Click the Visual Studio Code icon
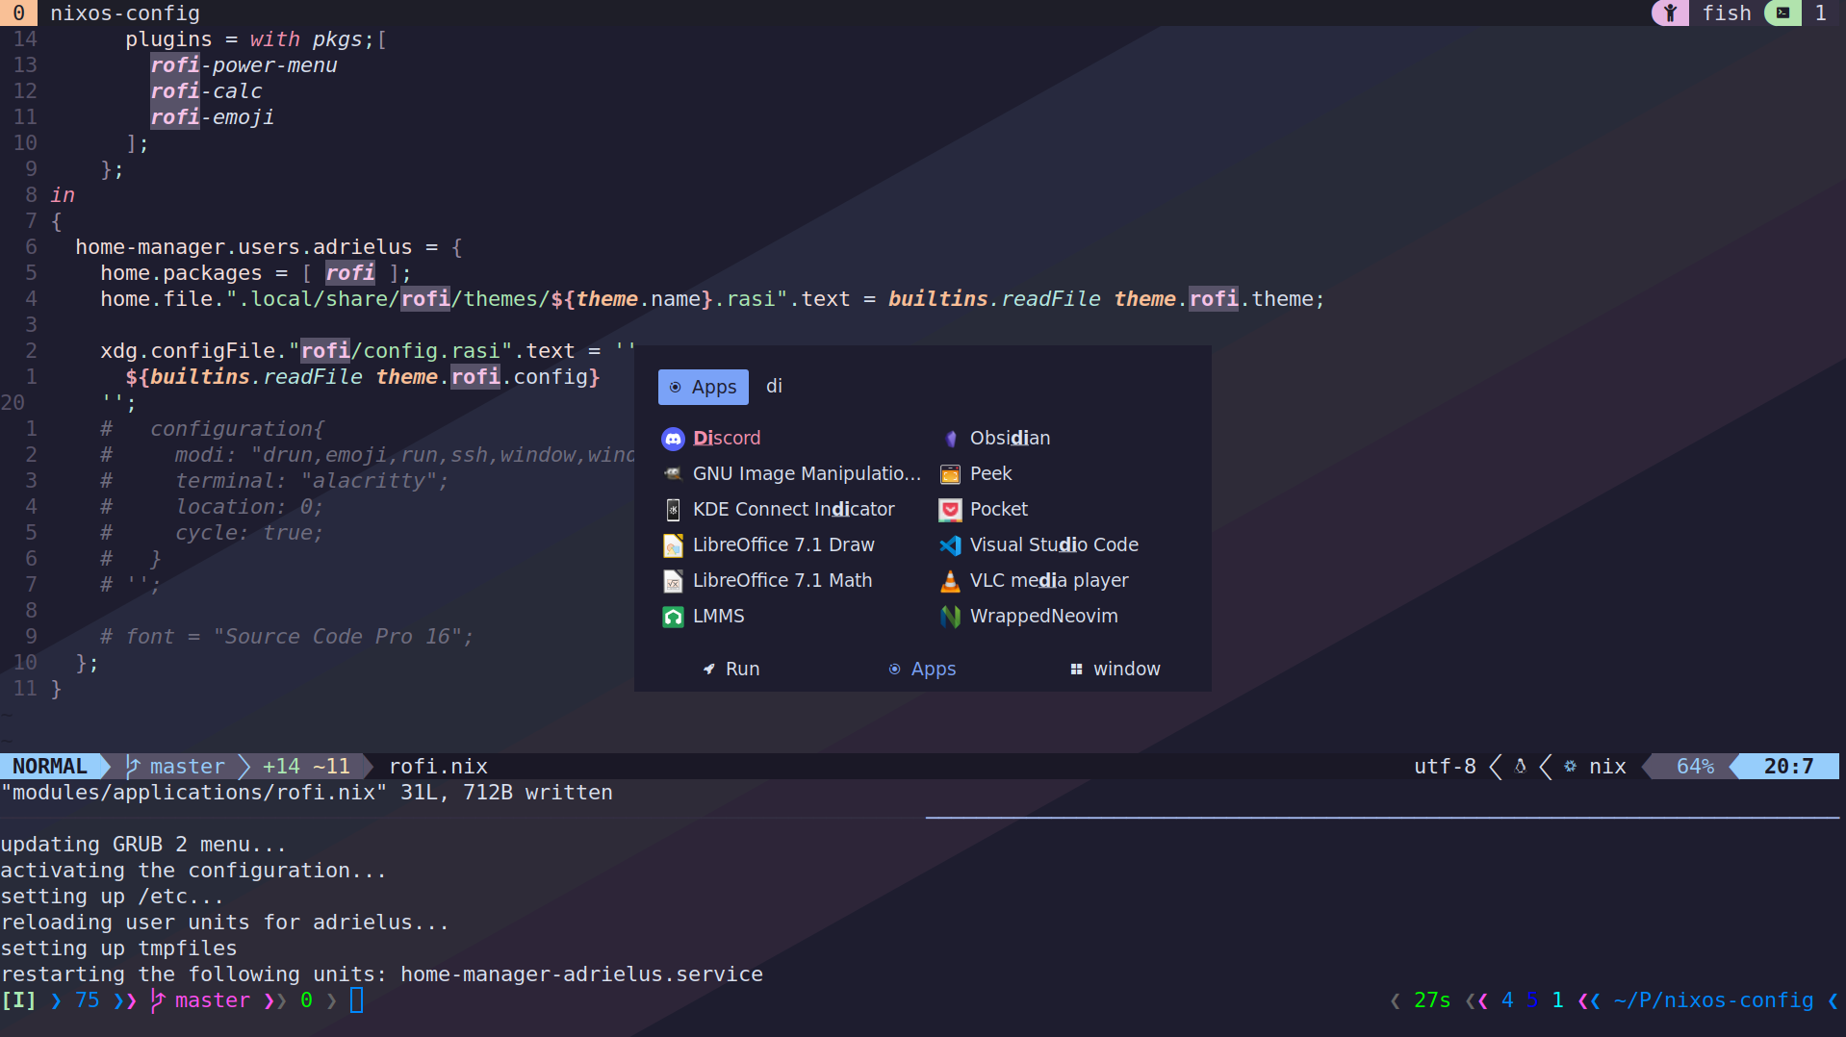Screen dimensions: 1846x1037 [x=950, y=545]
